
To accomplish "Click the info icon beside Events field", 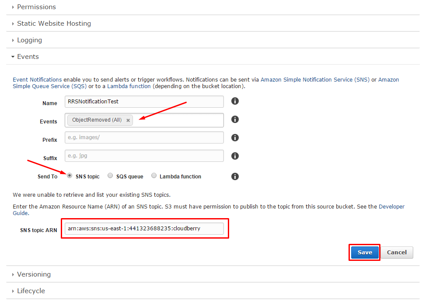I will point(235,119).
